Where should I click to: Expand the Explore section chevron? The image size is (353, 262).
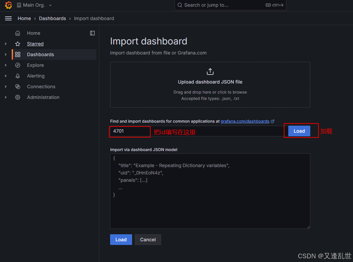pos(6,65)
